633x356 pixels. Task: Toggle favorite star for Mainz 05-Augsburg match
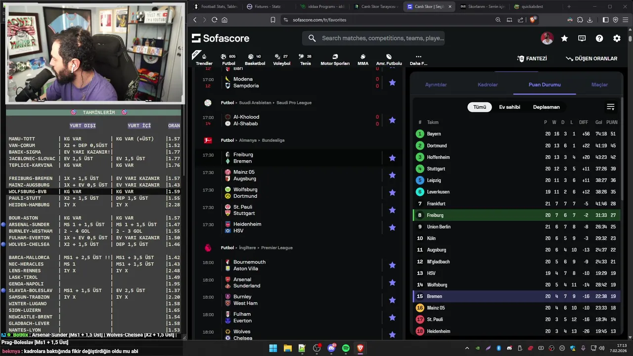coord(392,175)
